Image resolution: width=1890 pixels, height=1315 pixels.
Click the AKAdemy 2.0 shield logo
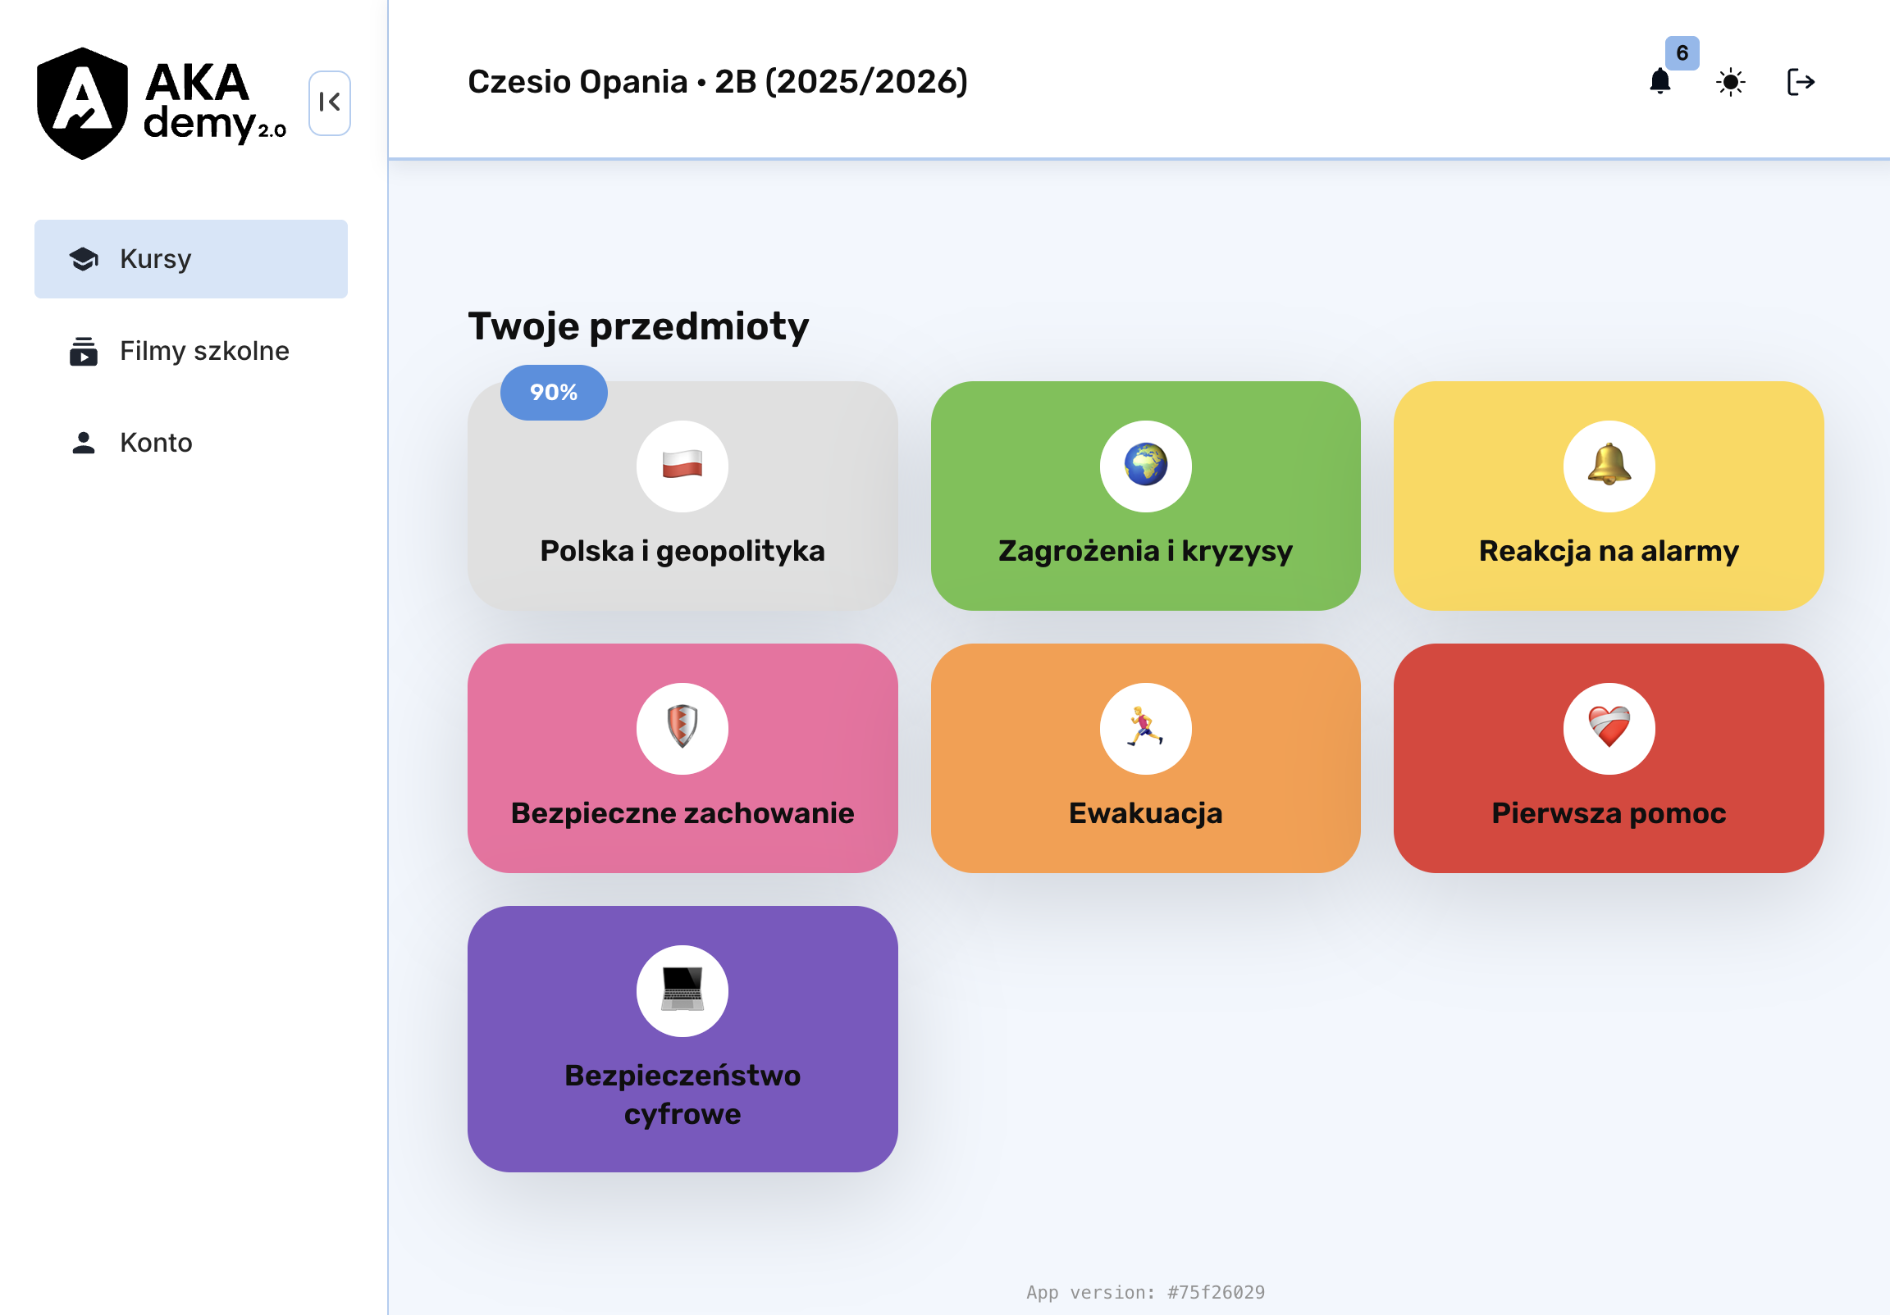click(x=82, y=102)
